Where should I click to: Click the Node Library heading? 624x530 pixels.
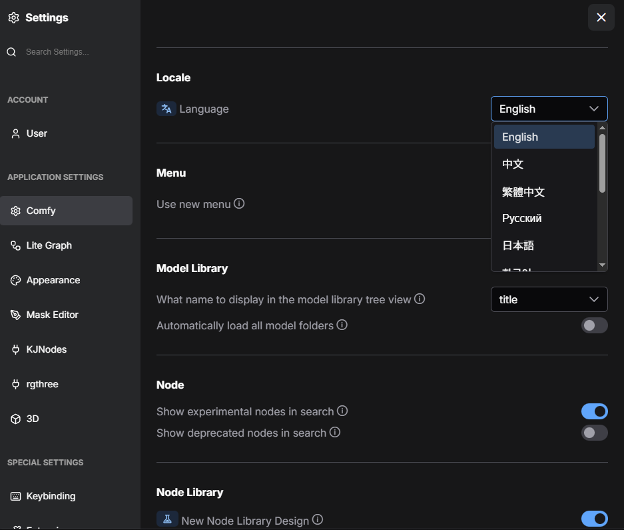pos(189,492)
